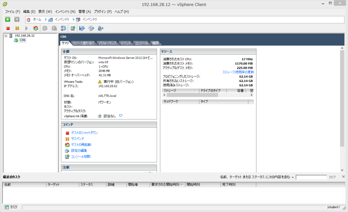Viewport: 348px width, 212px height.
Task: Click the vSphere HA speech bubble icon
Action: tap(120, 115)
